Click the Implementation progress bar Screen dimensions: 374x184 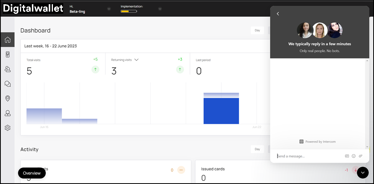coord(129,11)
